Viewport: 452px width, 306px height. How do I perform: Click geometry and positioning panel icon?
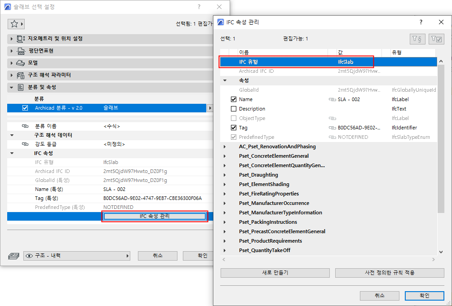(x=21, y=39)
